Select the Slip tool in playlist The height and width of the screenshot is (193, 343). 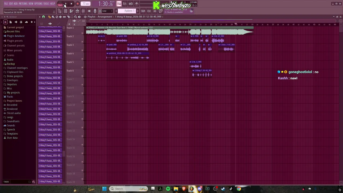64,17
